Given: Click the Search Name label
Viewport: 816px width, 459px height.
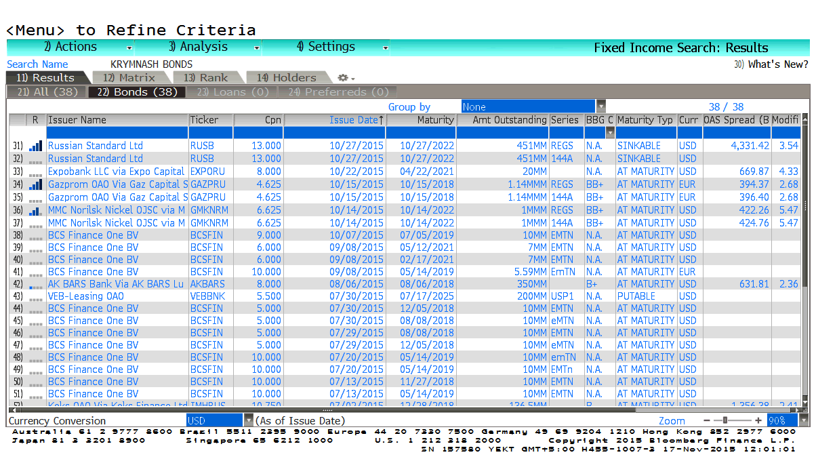Looking at the screenshot, I should pos(37,64).
